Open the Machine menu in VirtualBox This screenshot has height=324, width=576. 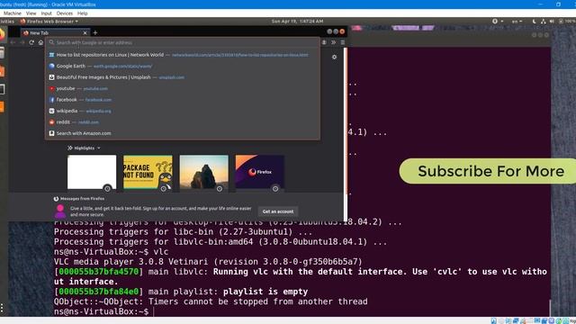[12, 13]
